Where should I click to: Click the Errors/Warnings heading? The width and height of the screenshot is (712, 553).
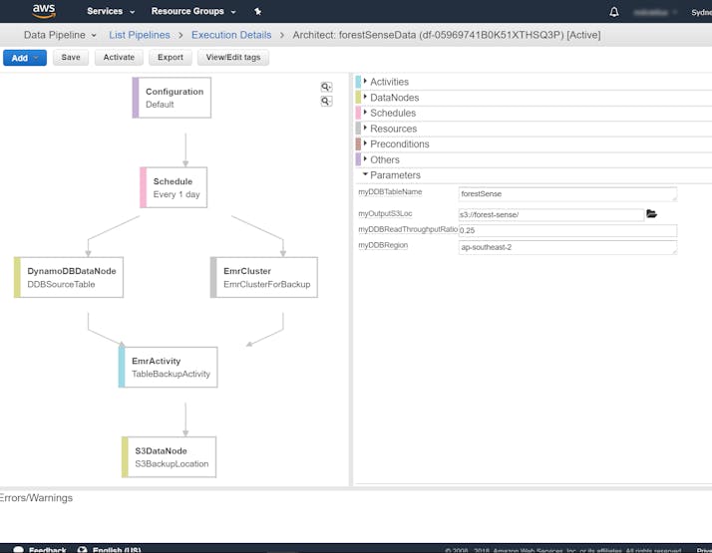[36, 497]
